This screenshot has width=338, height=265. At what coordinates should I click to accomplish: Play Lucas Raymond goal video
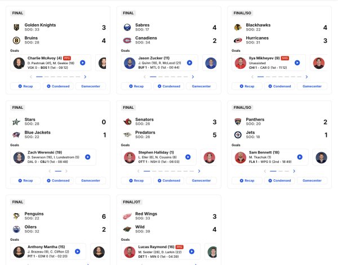coord(193,252)
